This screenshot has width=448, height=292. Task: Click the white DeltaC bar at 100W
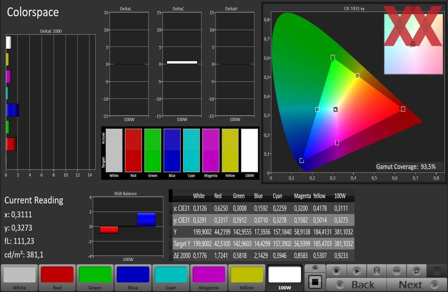[182, 62]
